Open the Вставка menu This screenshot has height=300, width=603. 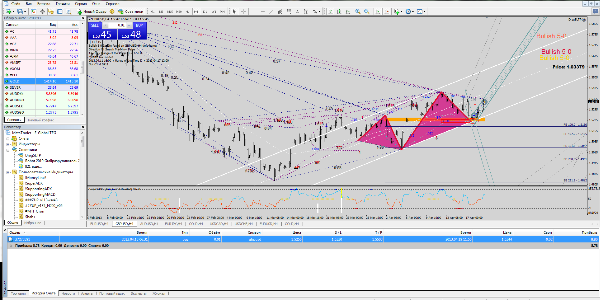pos(44,4)
